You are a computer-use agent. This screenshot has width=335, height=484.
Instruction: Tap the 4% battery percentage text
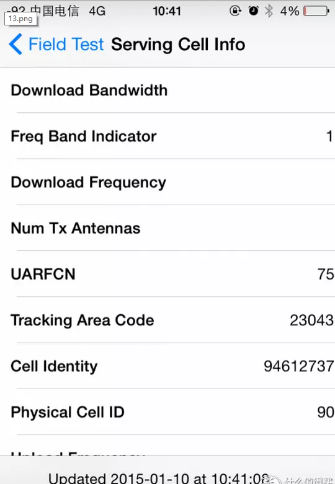coord(290,11)
